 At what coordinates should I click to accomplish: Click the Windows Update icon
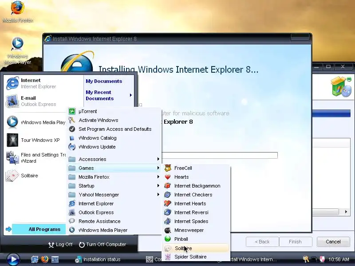[72, 147]
